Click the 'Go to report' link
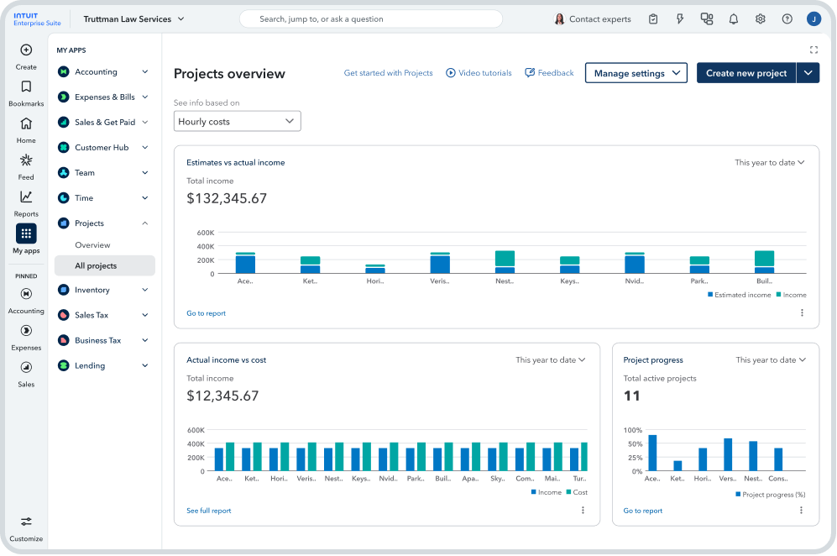 tap(206, 312)
